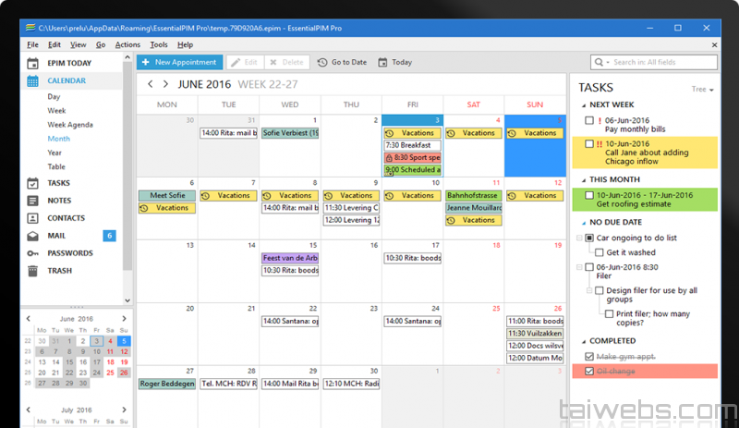This screenshot has width=739, height=428.
Task: Open the Tools menu
Action: (x=159, y=44)
